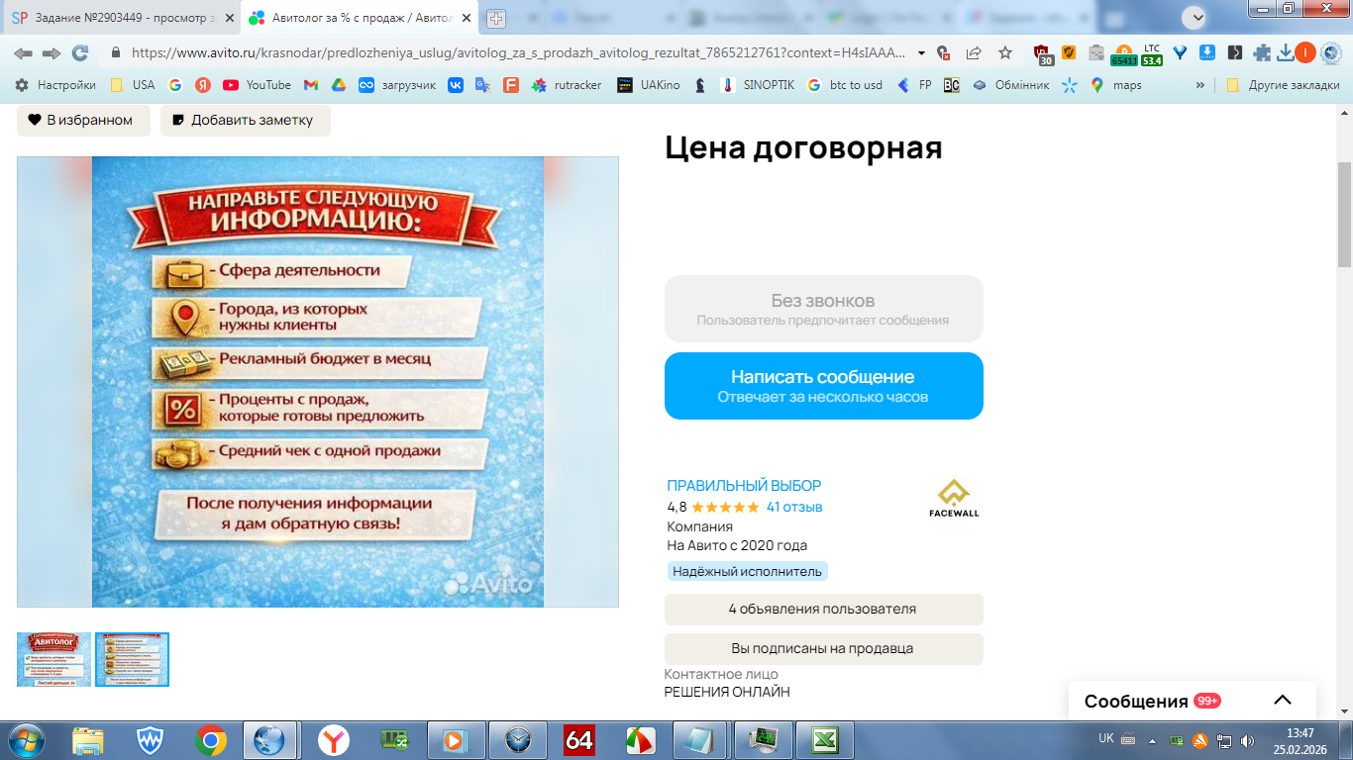The height and width of the screenshot is (760, 1353).
Task: Toggle the В избранном favorite button
Action: (x=83, y=121)
